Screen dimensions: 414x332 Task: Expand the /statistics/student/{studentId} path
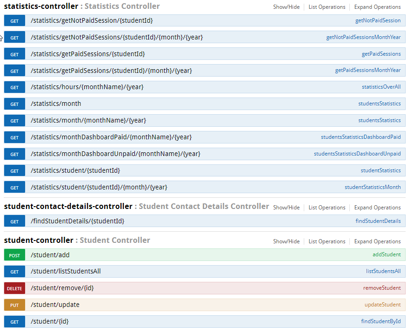[75, 171]
